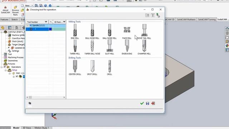Image resolution: width=229 pixels, height=129 pixels.
Task: Choose the Ball Nose Mill tool
Action: click(x=109, y=32)
